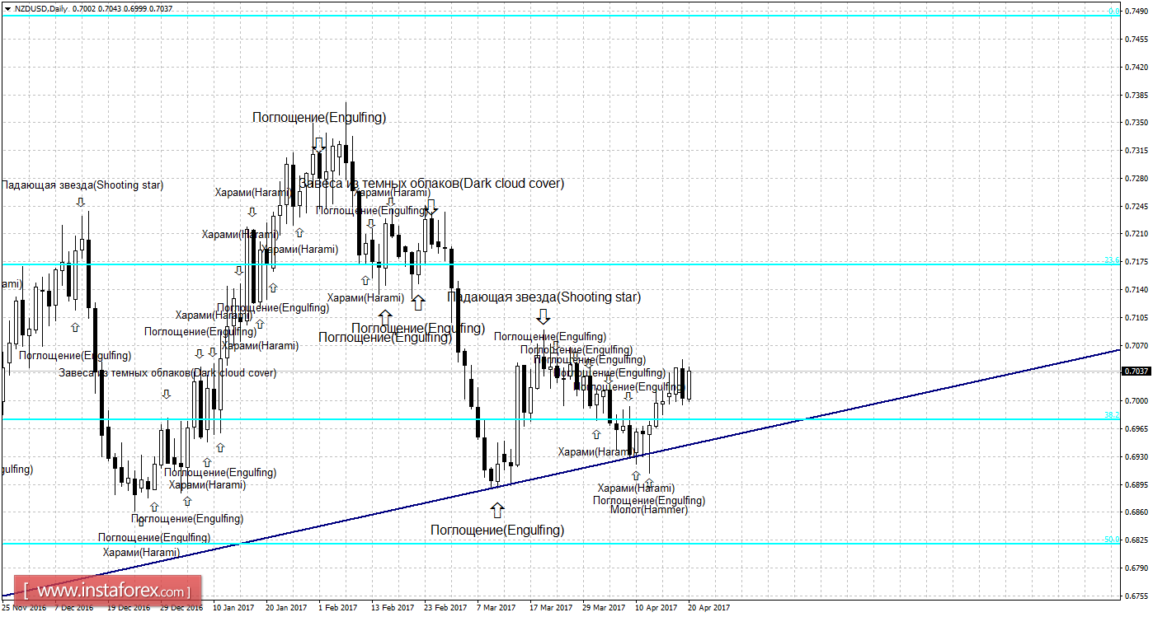Click the 0.6930 price axis label

click(x=1137, y=456)
